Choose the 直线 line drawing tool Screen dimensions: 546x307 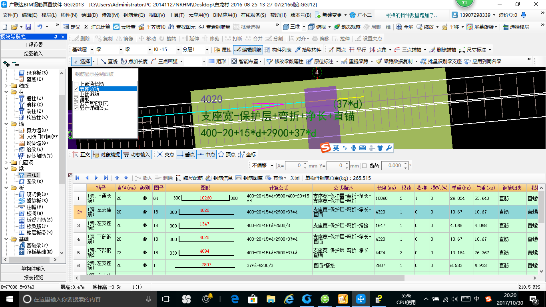tap(109, 61)
